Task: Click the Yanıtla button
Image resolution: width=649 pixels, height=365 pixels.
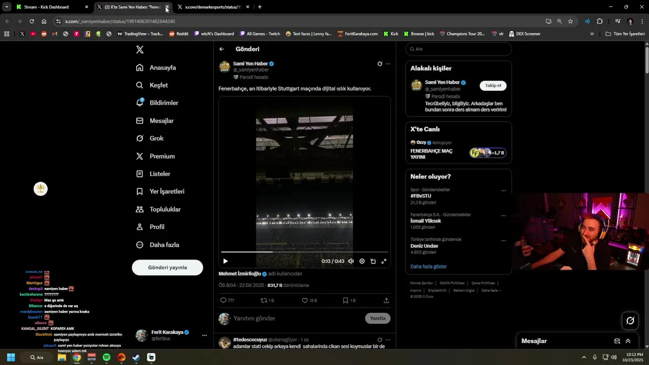Action: (x=378, y=318)
